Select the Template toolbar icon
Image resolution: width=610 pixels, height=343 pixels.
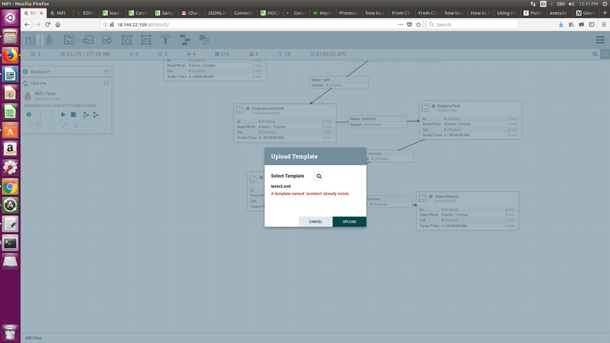pyautogui.click(x=185, y=40)
